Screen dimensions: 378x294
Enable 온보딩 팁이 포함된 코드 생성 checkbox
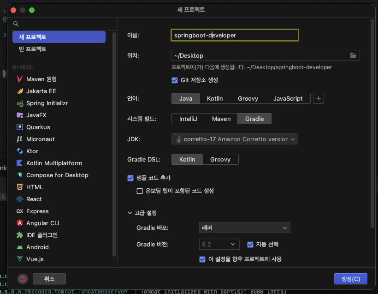point(140,191)
